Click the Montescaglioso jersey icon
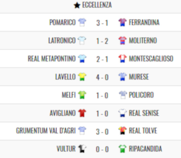 122,58
